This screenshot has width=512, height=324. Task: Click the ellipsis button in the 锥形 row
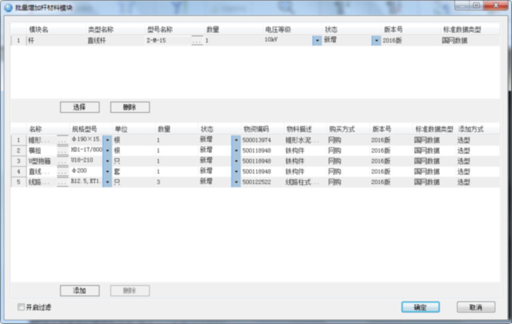[x=62, y=141]
